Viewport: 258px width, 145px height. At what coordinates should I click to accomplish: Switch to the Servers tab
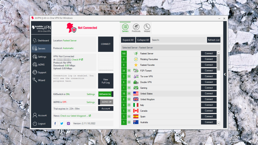pos(125,28)
